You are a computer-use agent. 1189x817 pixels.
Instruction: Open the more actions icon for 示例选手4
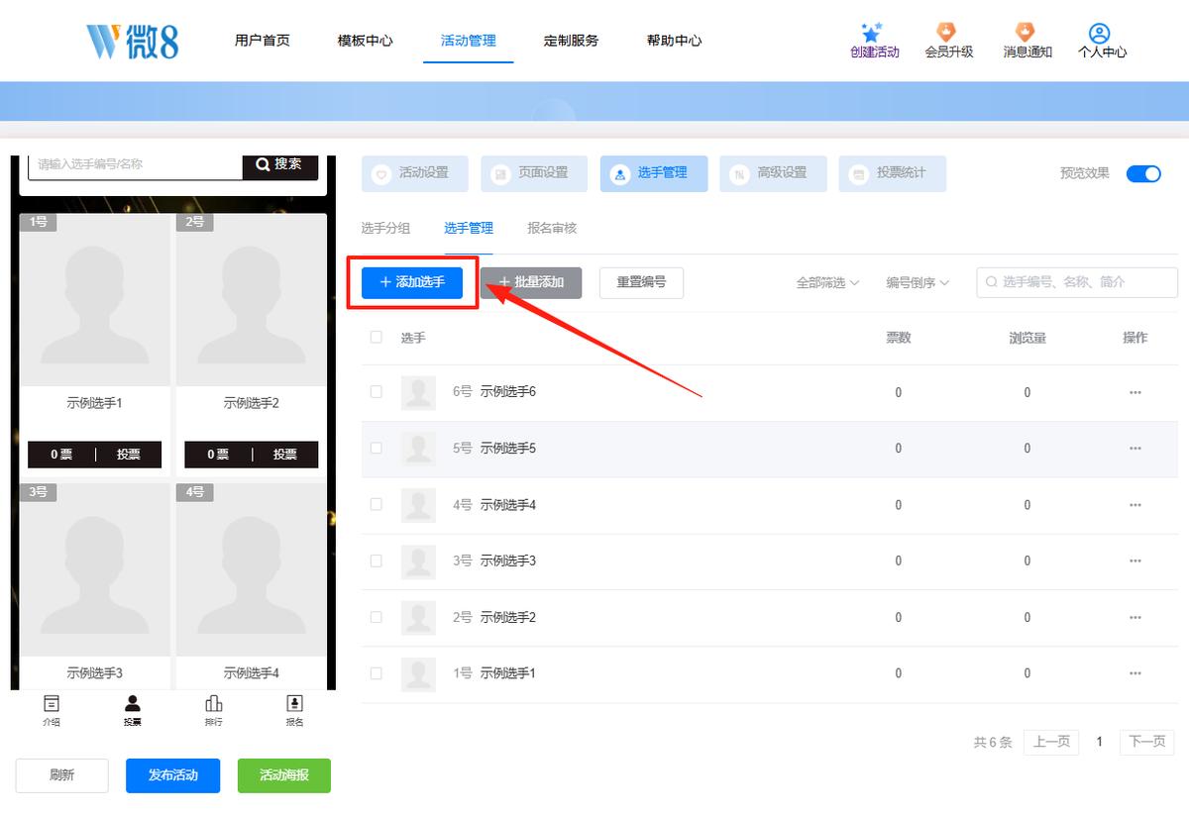(x=1135, y=505)
